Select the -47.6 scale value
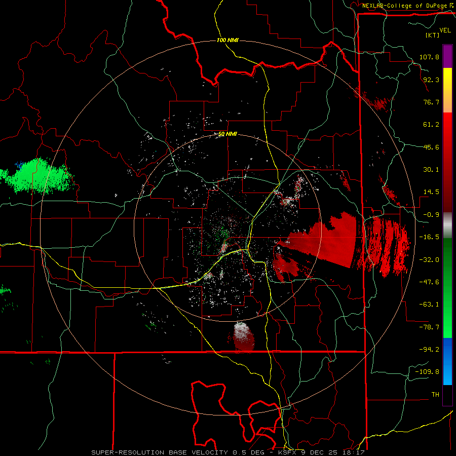Viewport: 456px width, 456px height. coord(429,282)
